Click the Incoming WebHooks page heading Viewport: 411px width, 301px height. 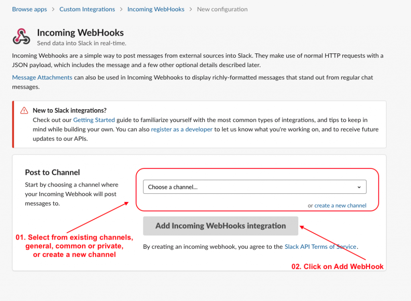coord(80,33)
